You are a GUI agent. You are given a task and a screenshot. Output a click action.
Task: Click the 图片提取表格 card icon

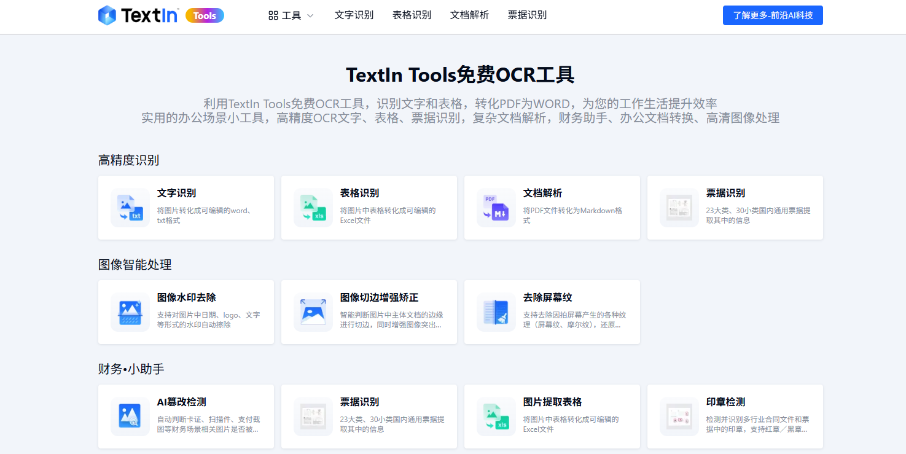pyautogui.click(x=496, y=417)
